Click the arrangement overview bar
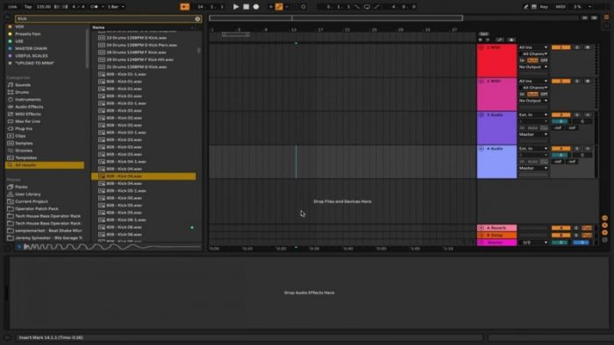Image resolution: width=614 pixels, height=345 pixels. (x=336, y=18)
